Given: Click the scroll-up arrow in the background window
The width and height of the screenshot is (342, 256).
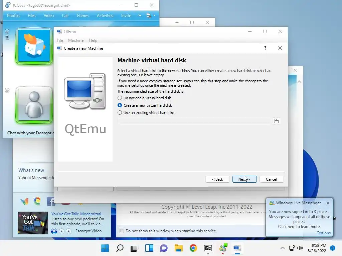Looking at the screenshot, I should pos(300,82).
